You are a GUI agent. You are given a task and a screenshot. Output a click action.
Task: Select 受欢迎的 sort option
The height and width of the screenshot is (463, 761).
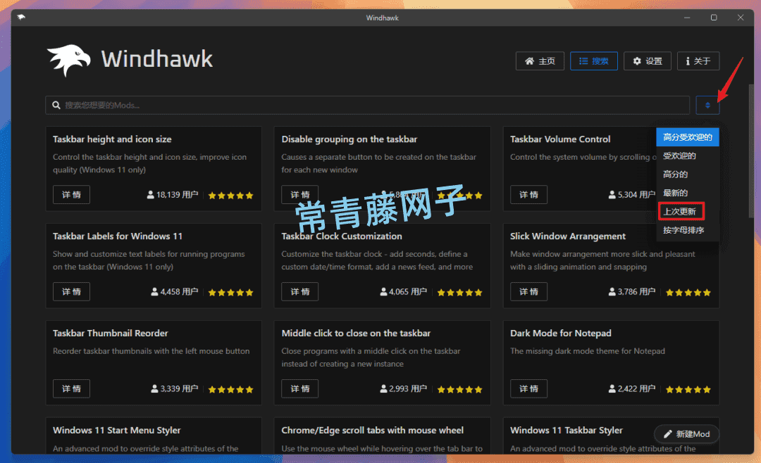[x=688, y=156]
